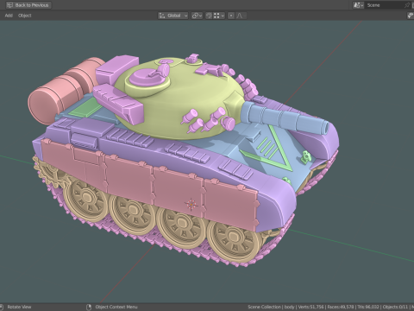Click viewport shading icon at top right
Viewport: 414px width, 311px height.
click(x=411, y=16)
